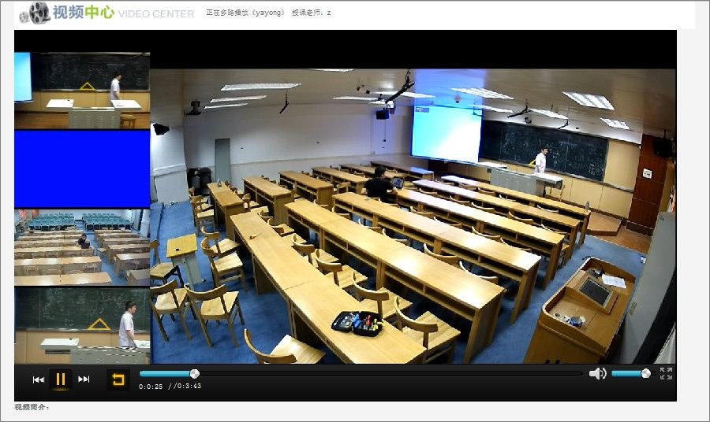This screenshot has height=422, width=710.
Task: Skip to the next video
Action: (x=84, y=379)
